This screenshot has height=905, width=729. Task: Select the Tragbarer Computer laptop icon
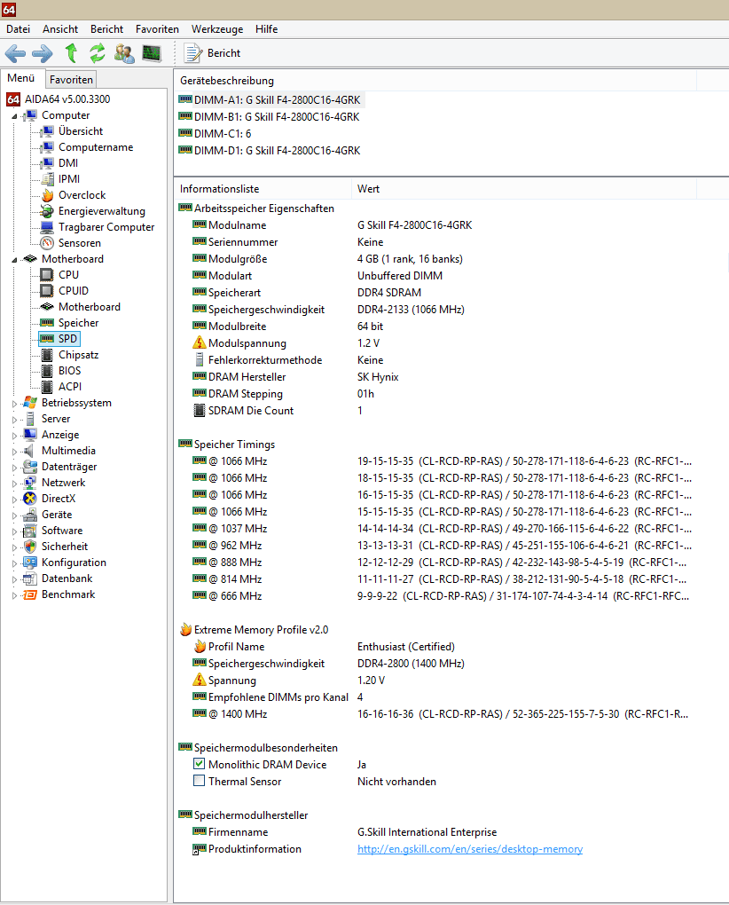click(47, 227)
